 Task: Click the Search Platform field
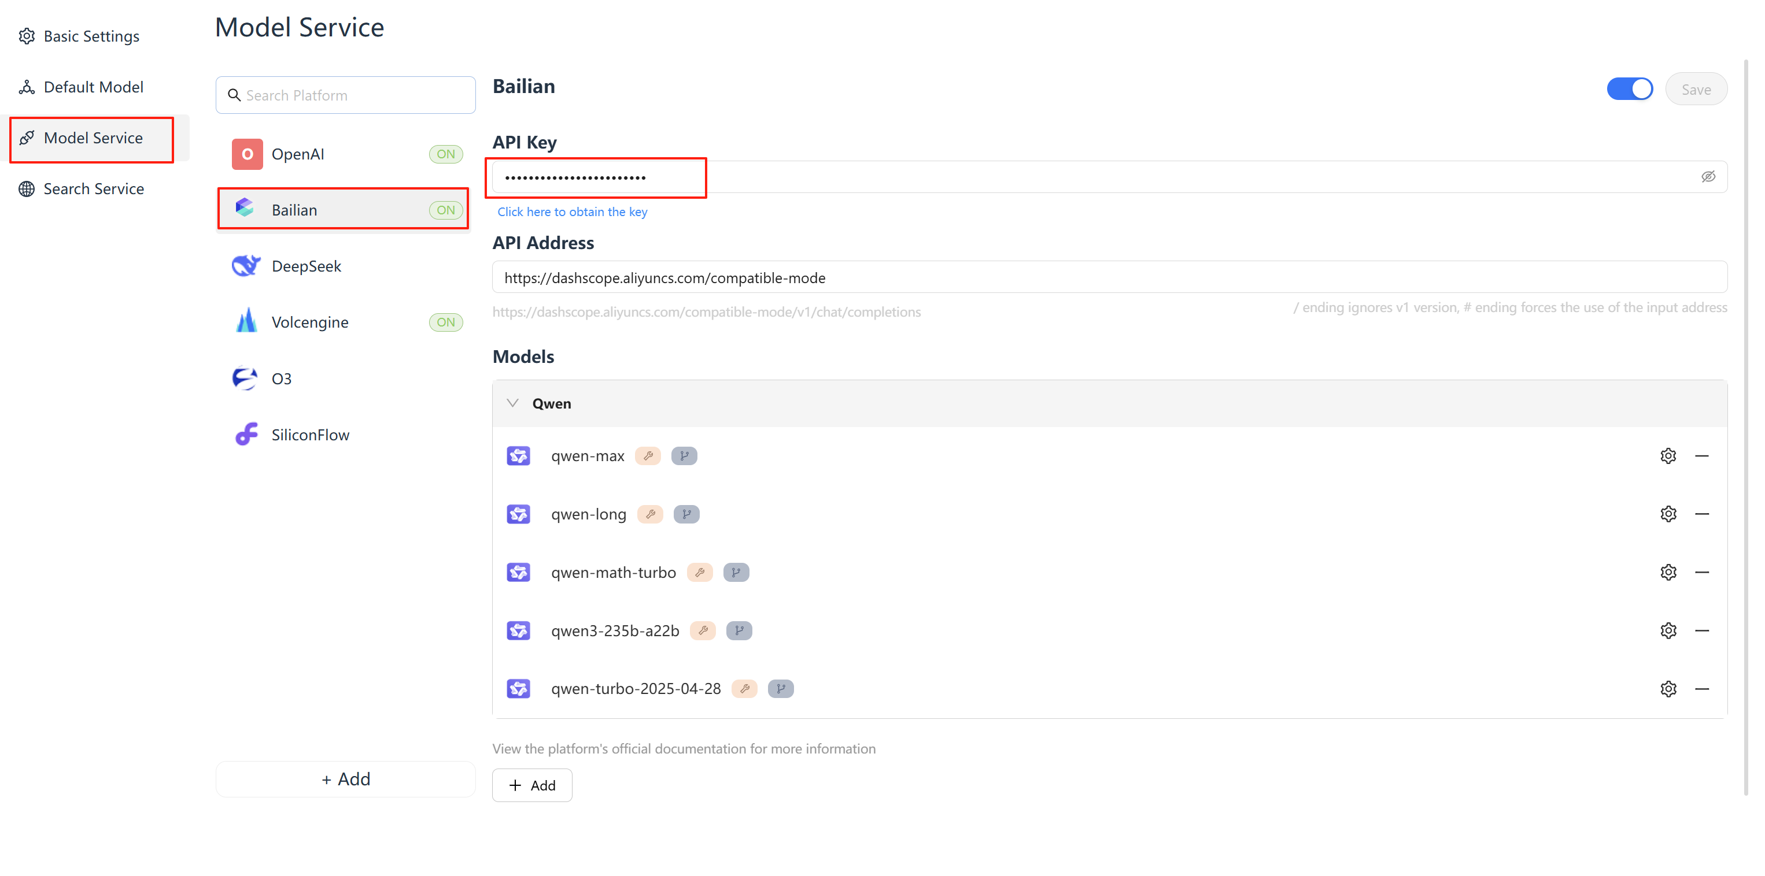(x=345, y=95)
